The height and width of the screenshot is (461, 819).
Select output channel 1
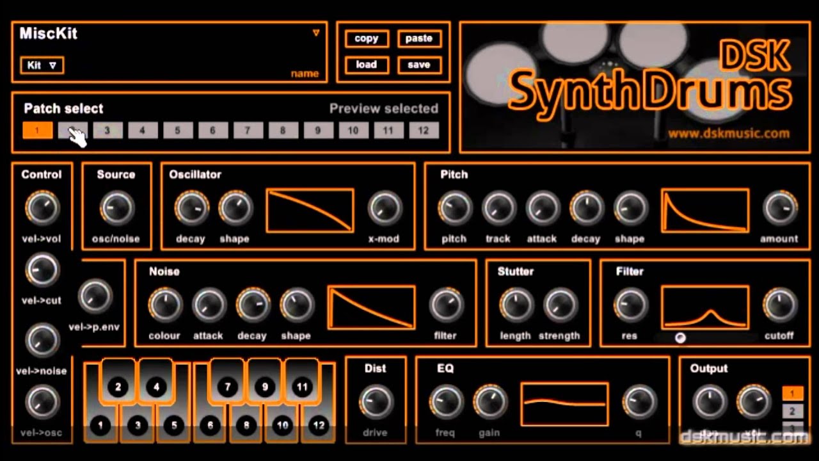[792, 393]
